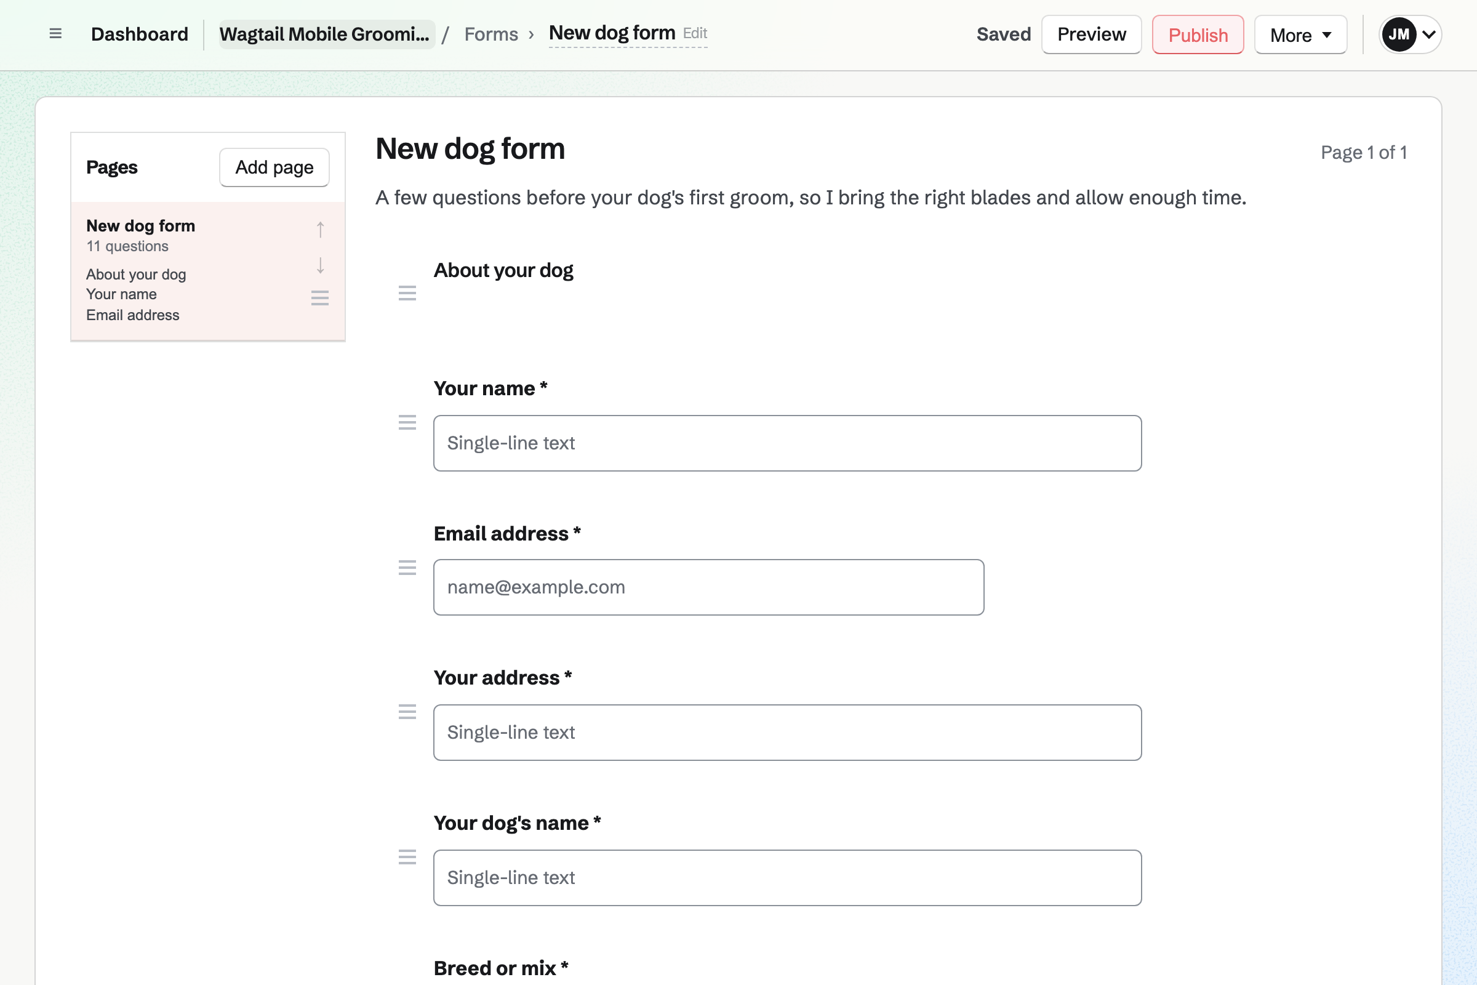This screenshot has width=1477, height=985.
Task: Click the form description paragraph
Action: click(811, 198)
